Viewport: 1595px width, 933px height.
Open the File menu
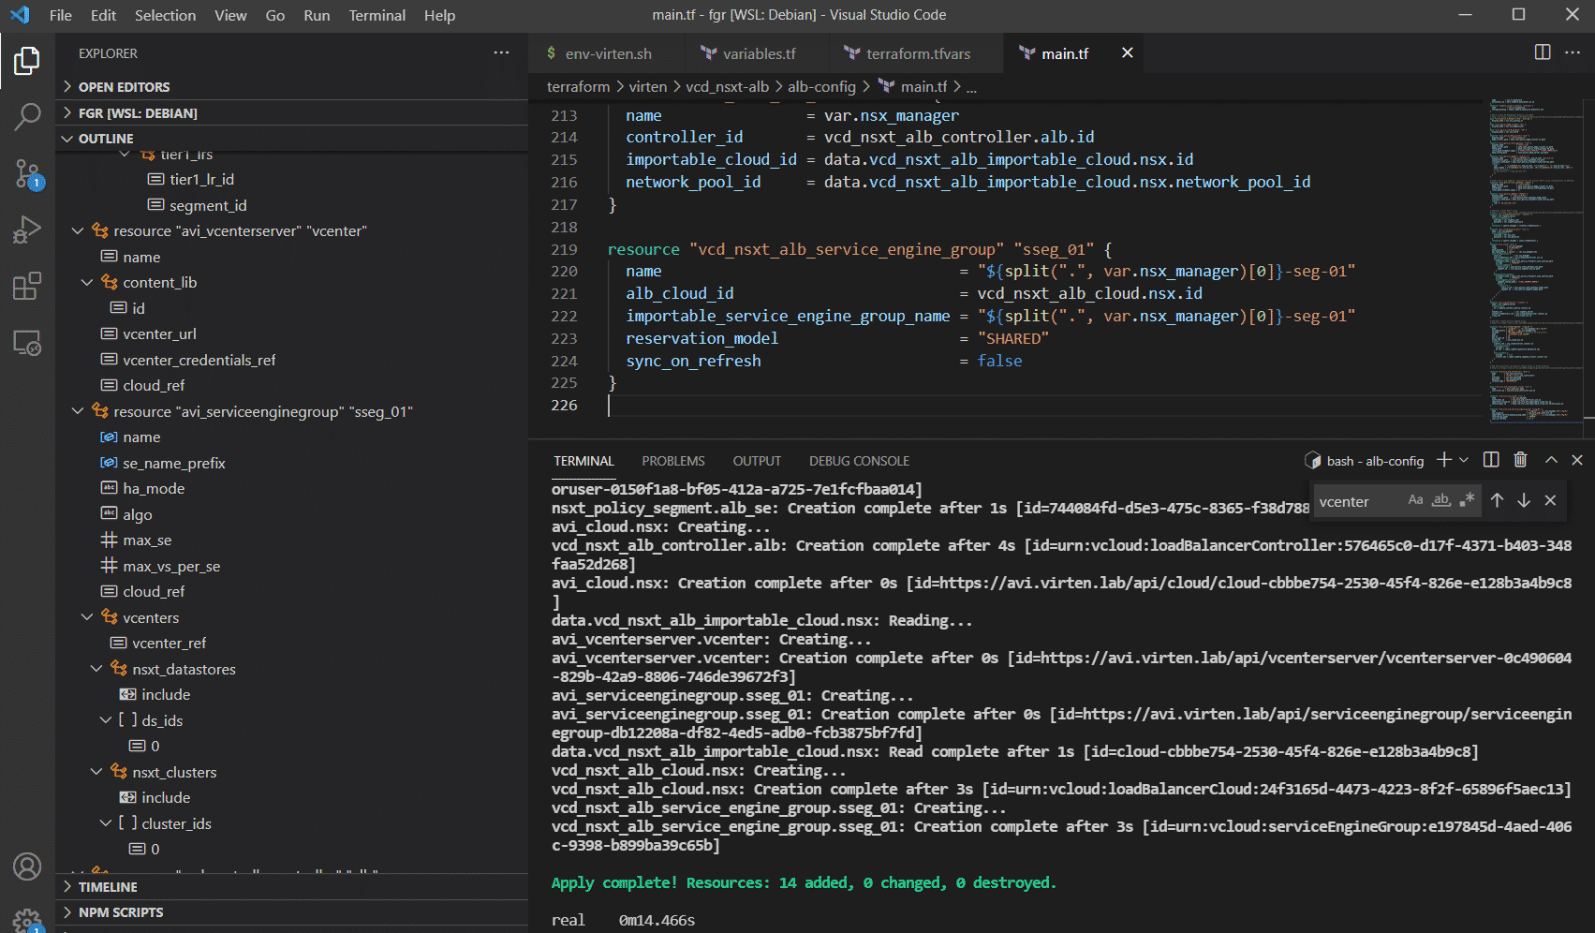[x=61, y=15]
